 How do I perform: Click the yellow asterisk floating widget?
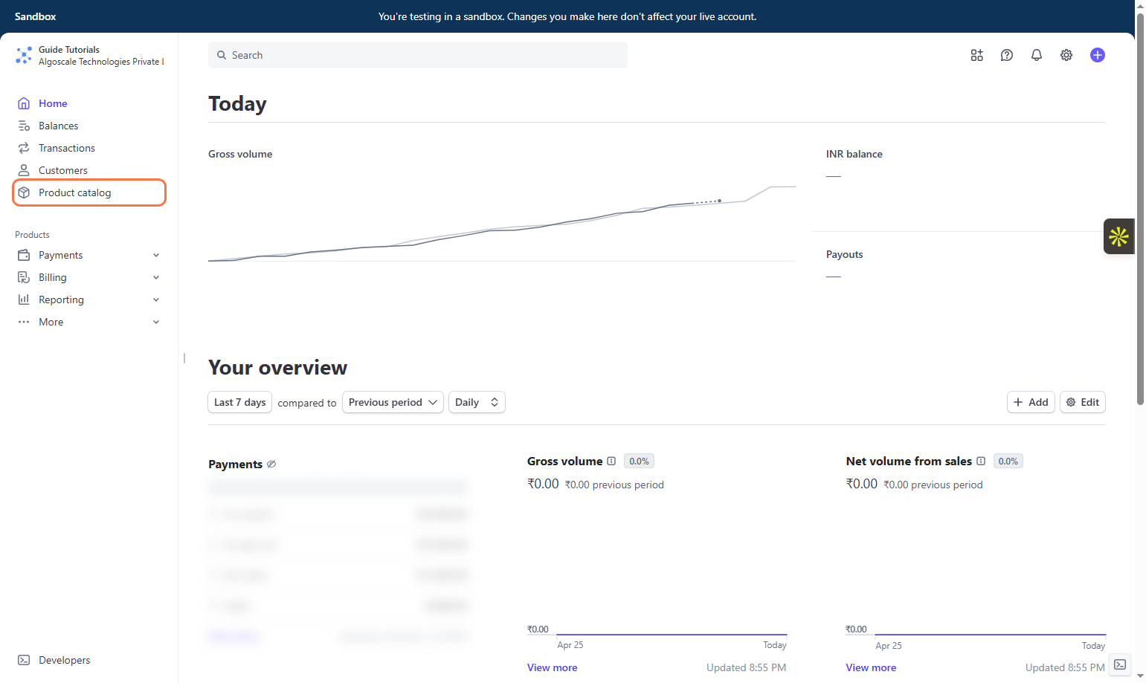point(1118,236)
